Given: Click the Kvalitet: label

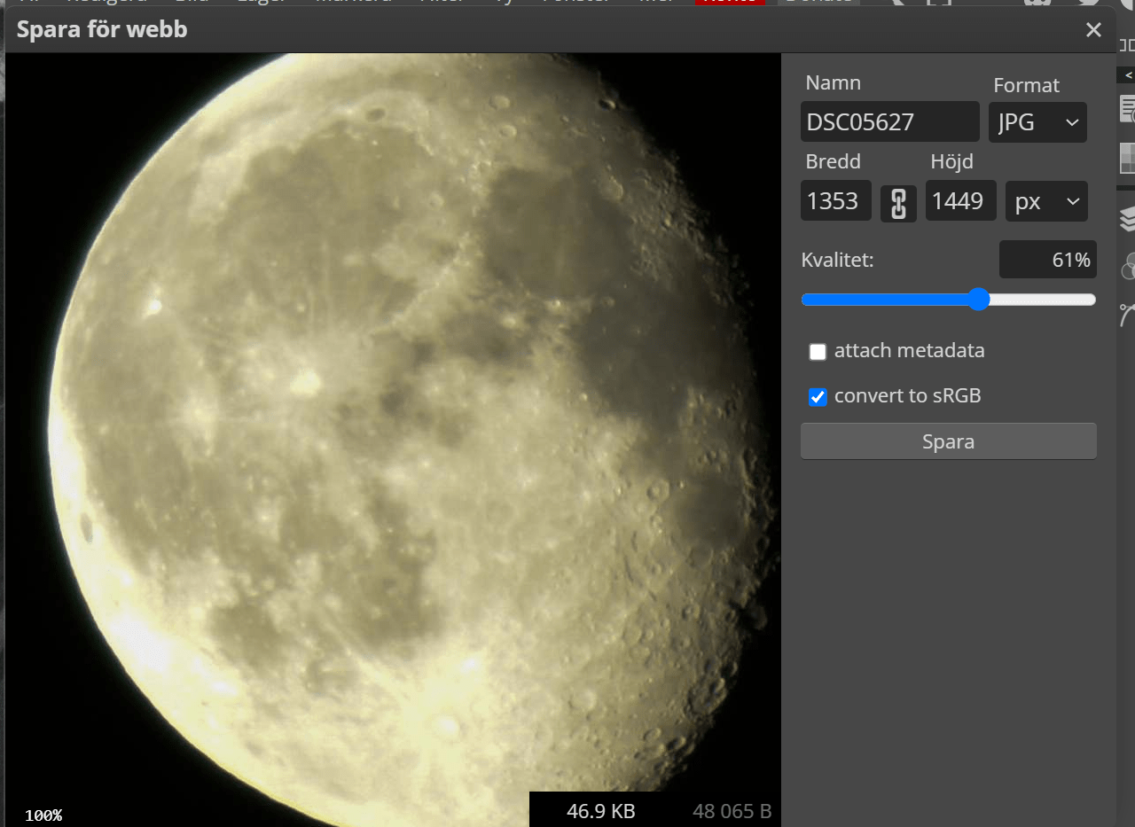Looking at the screenshot, I should [837, 260].
